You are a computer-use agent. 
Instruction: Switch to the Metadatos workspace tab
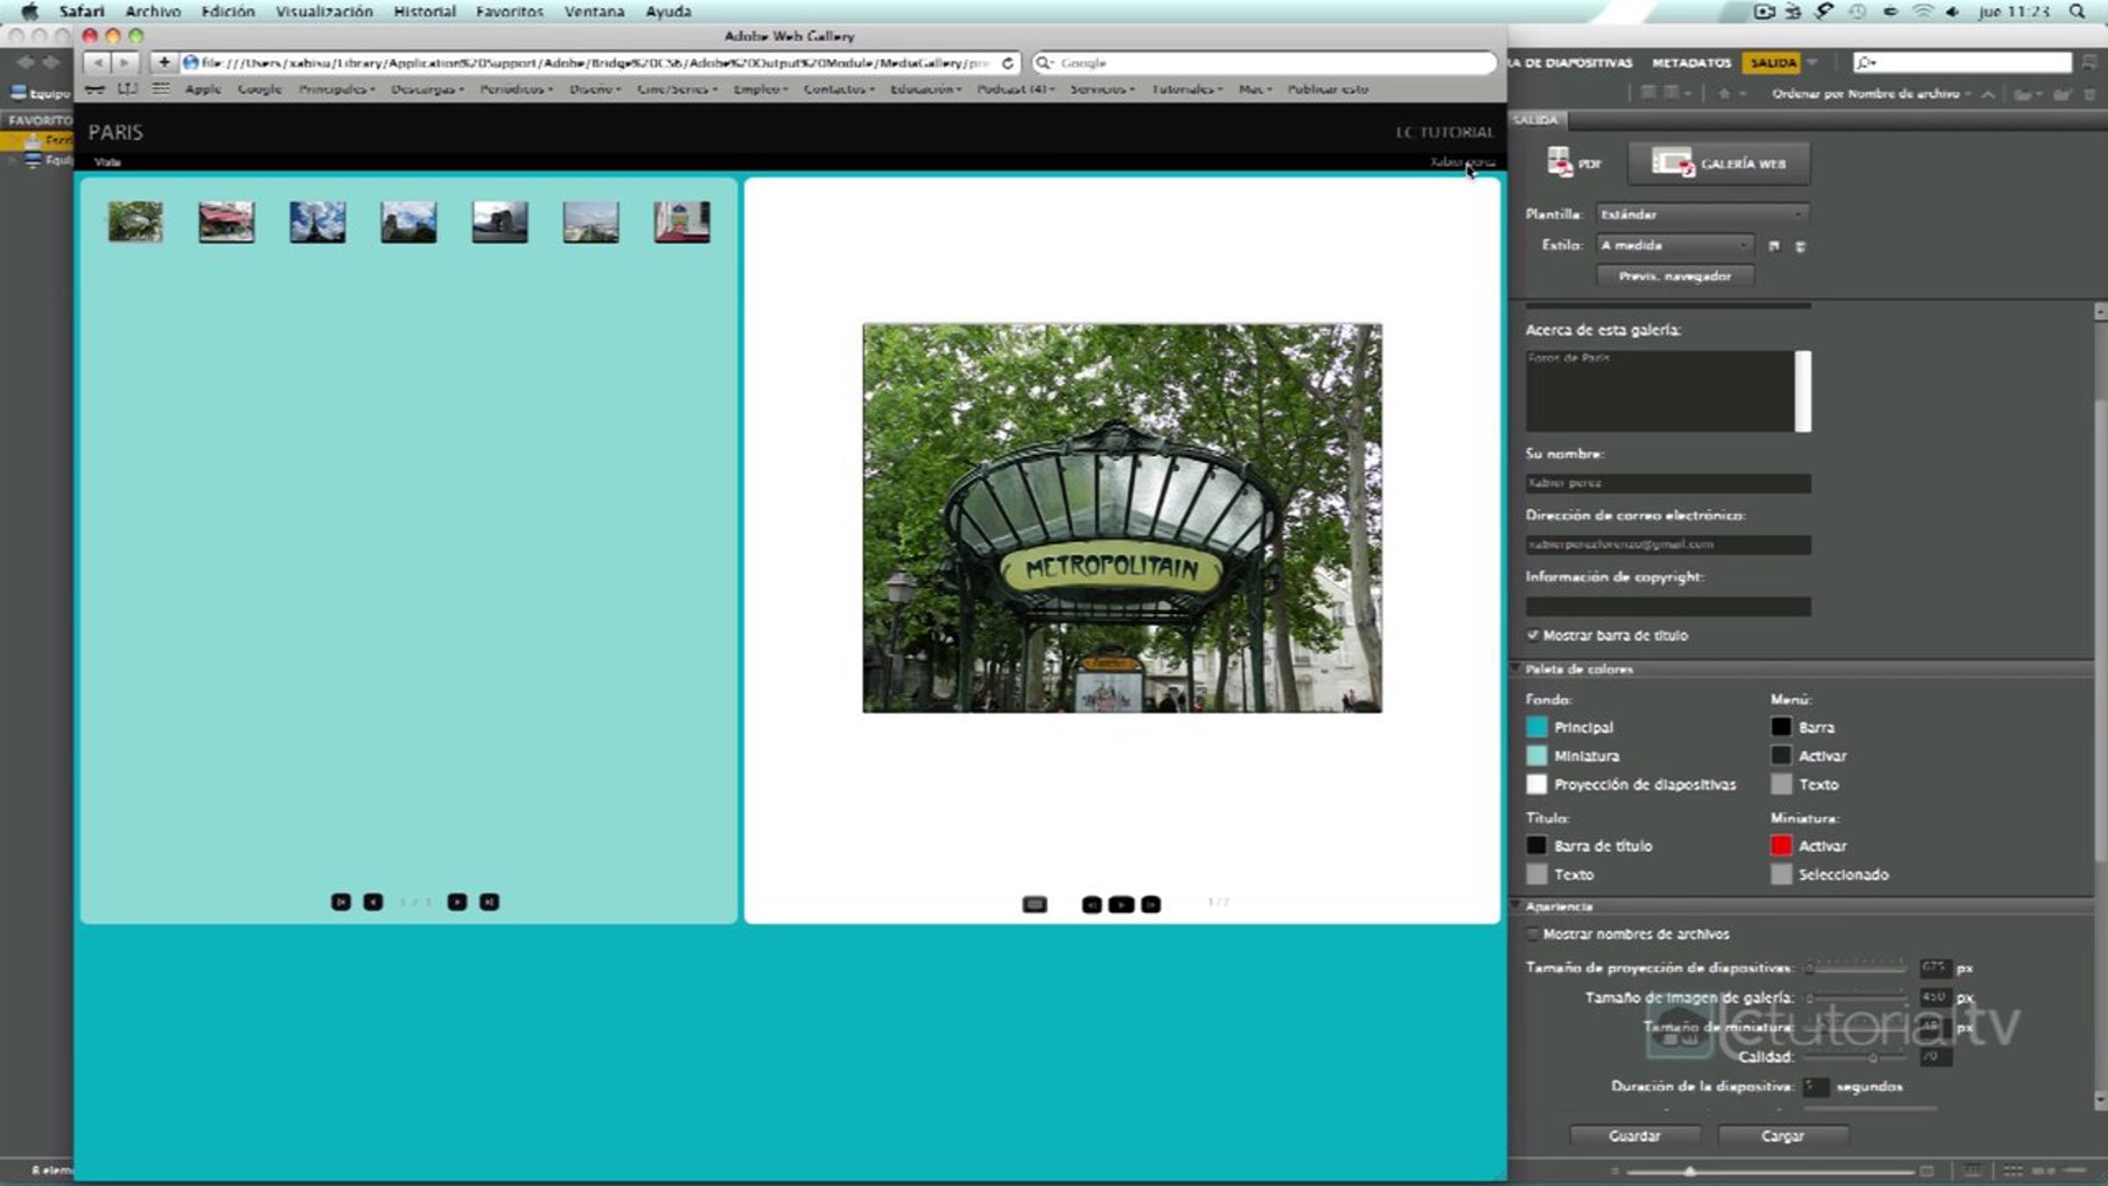(x=1691, y=62)
